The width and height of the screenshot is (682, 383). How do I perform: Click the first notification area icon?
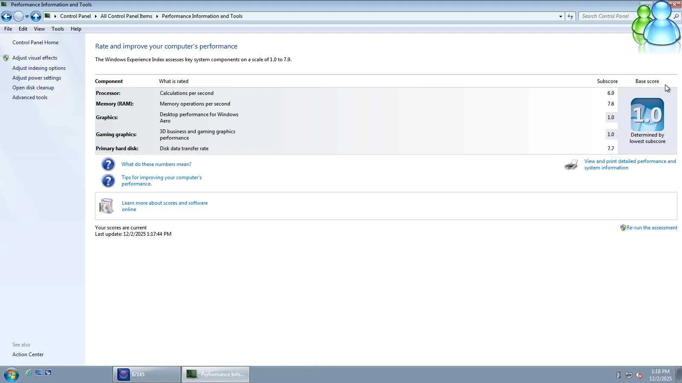[618, 375]
